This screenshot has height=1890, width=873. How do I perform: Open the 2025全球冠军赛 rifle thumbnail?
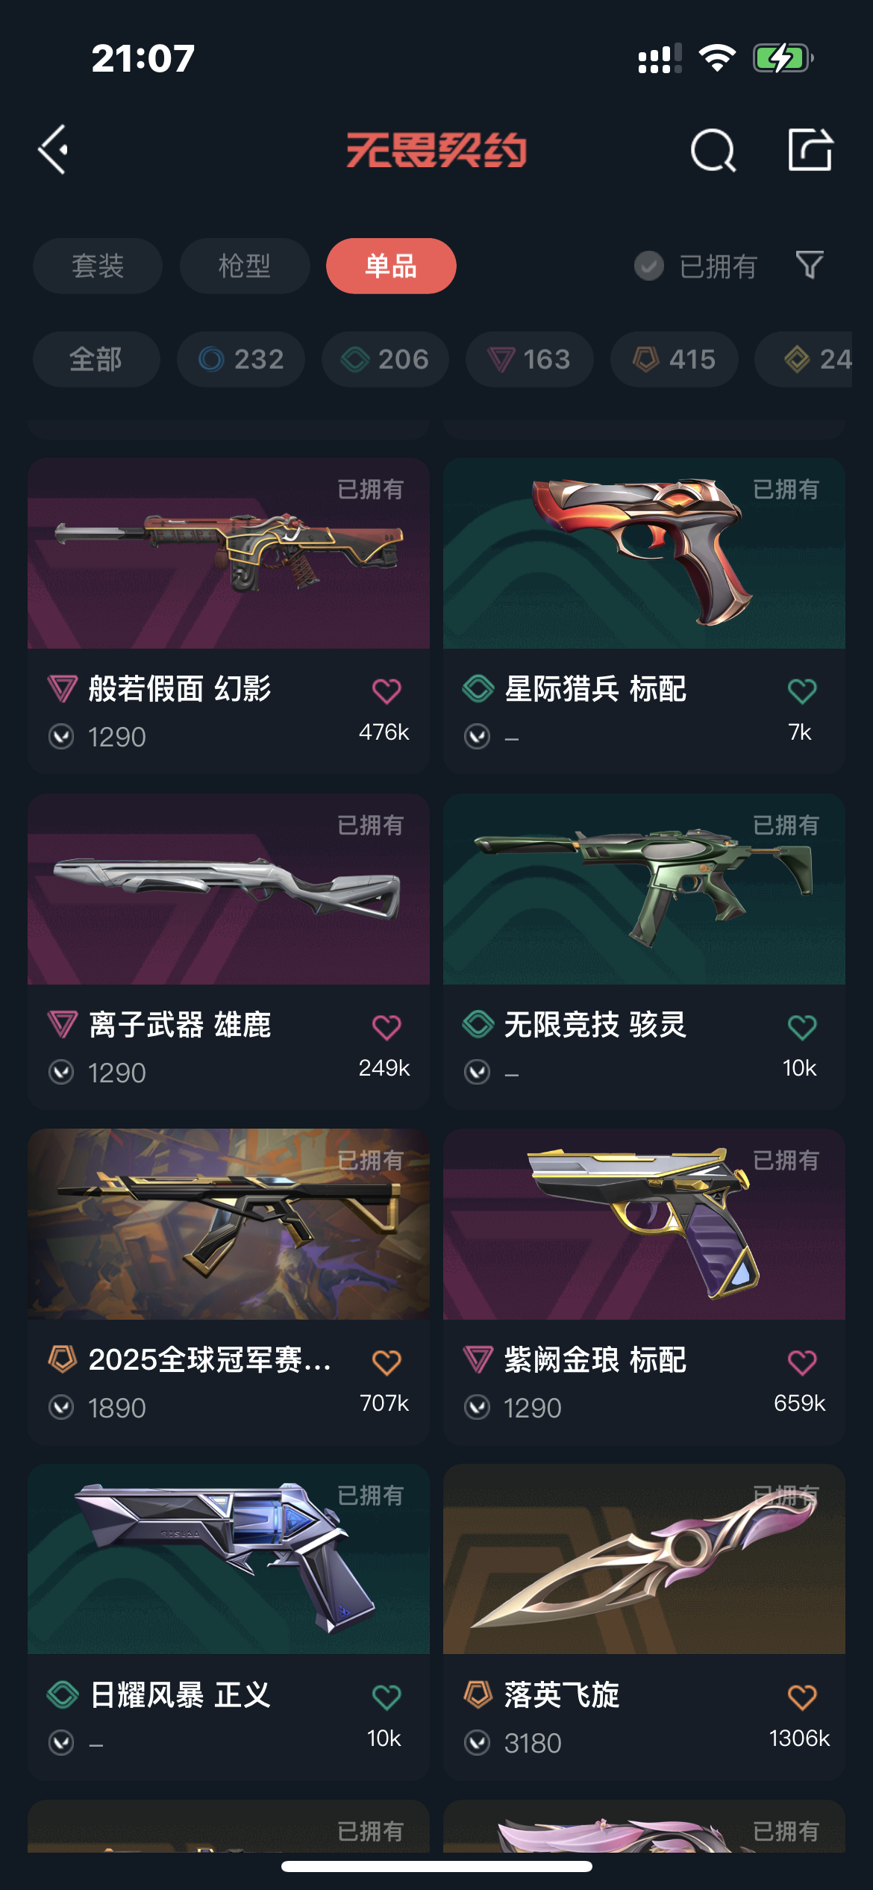(228, 1223)
